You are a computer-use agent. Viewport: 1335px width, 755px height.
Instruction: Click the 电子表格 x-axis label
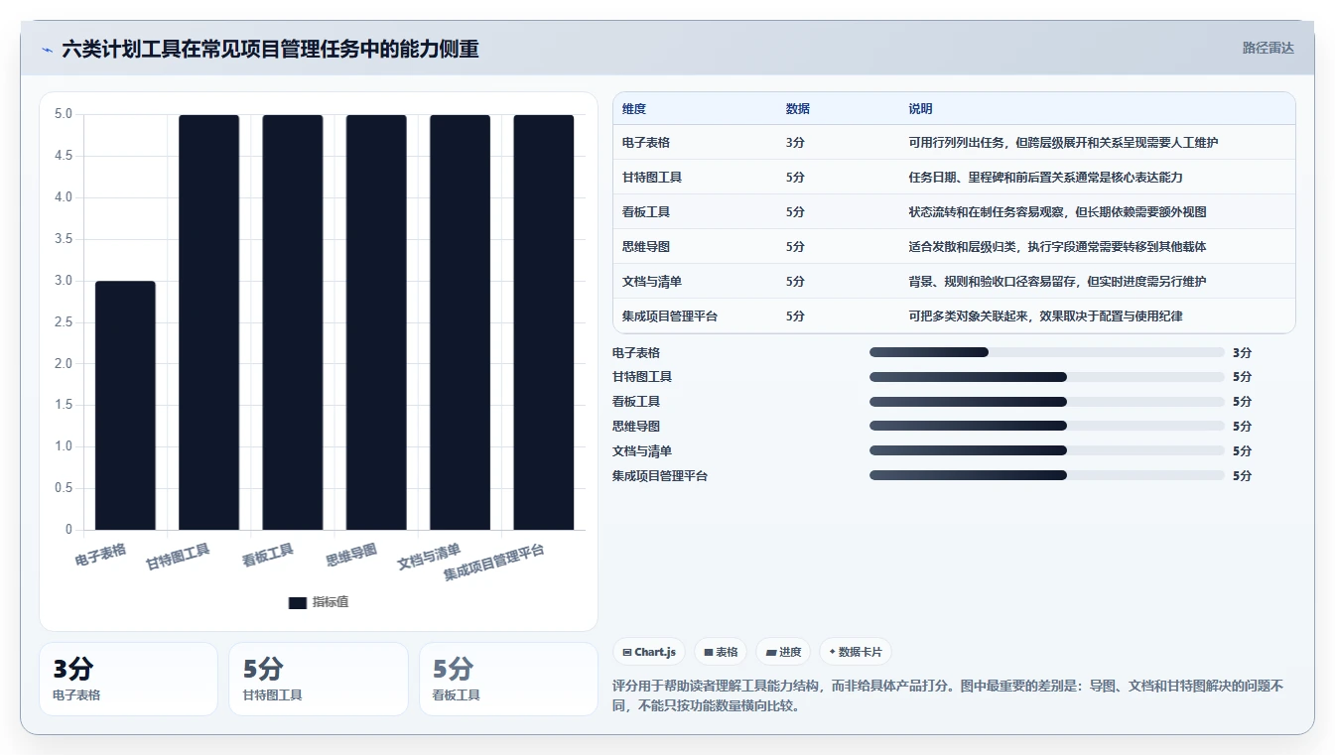(101, 554)
